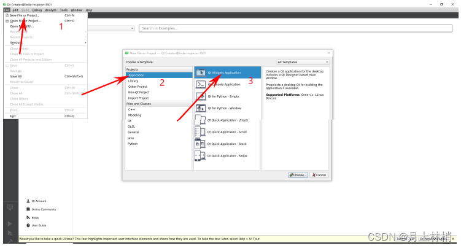Open the Tools menu
This screenshot has height=248, width=461.
[x=64, y=10]
